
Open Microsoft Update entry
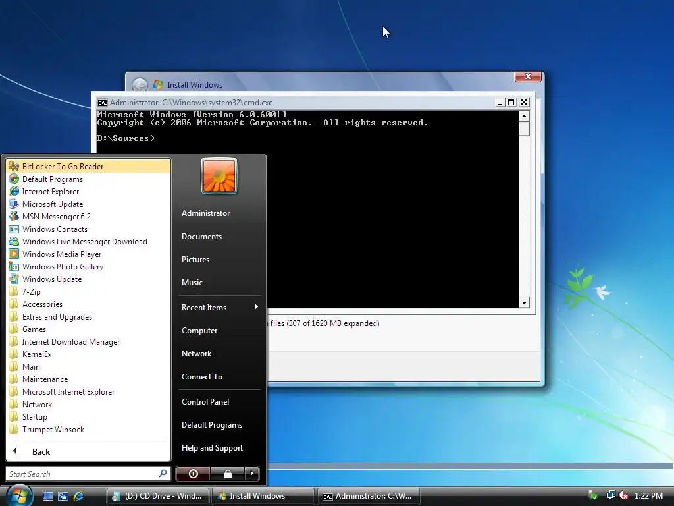point(88,204)
